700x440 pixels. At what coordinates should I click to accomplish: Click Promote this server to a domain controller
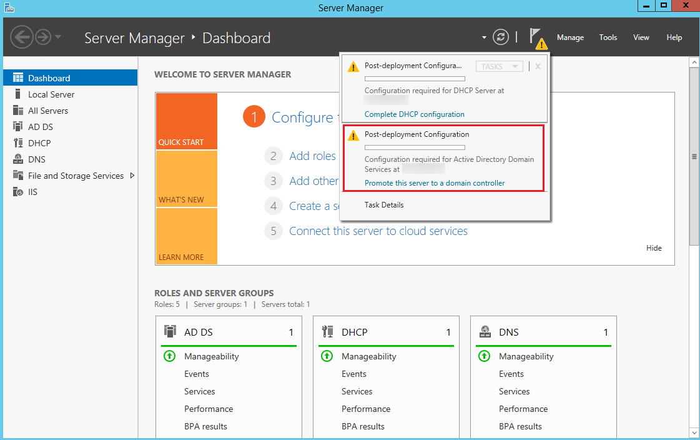click(435, 183)
